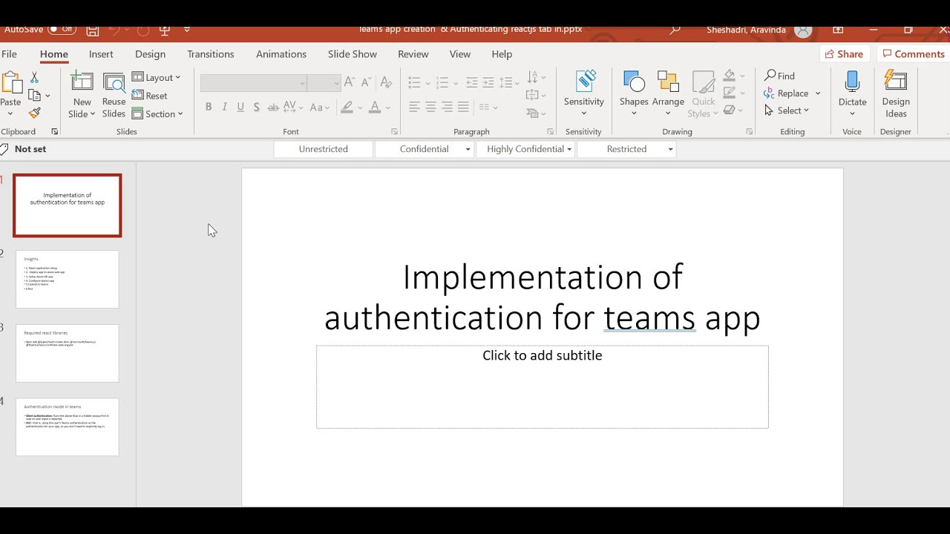950x534 pixels.
Task: Toggle Align Right paragraph
Action: click(447, 108)
